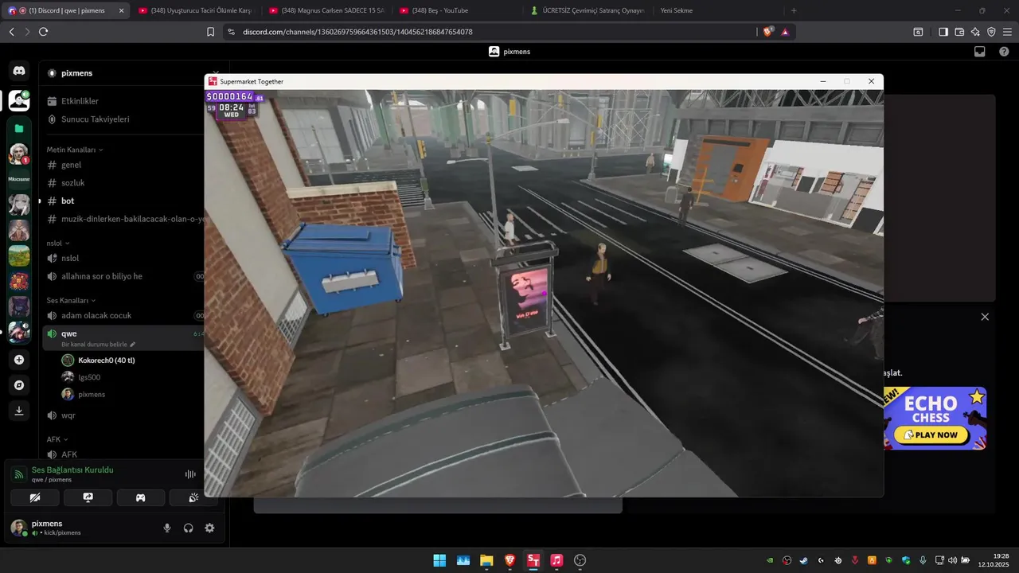Set channel status 'Bir kanal durumu belirle'

pos(99,345)
